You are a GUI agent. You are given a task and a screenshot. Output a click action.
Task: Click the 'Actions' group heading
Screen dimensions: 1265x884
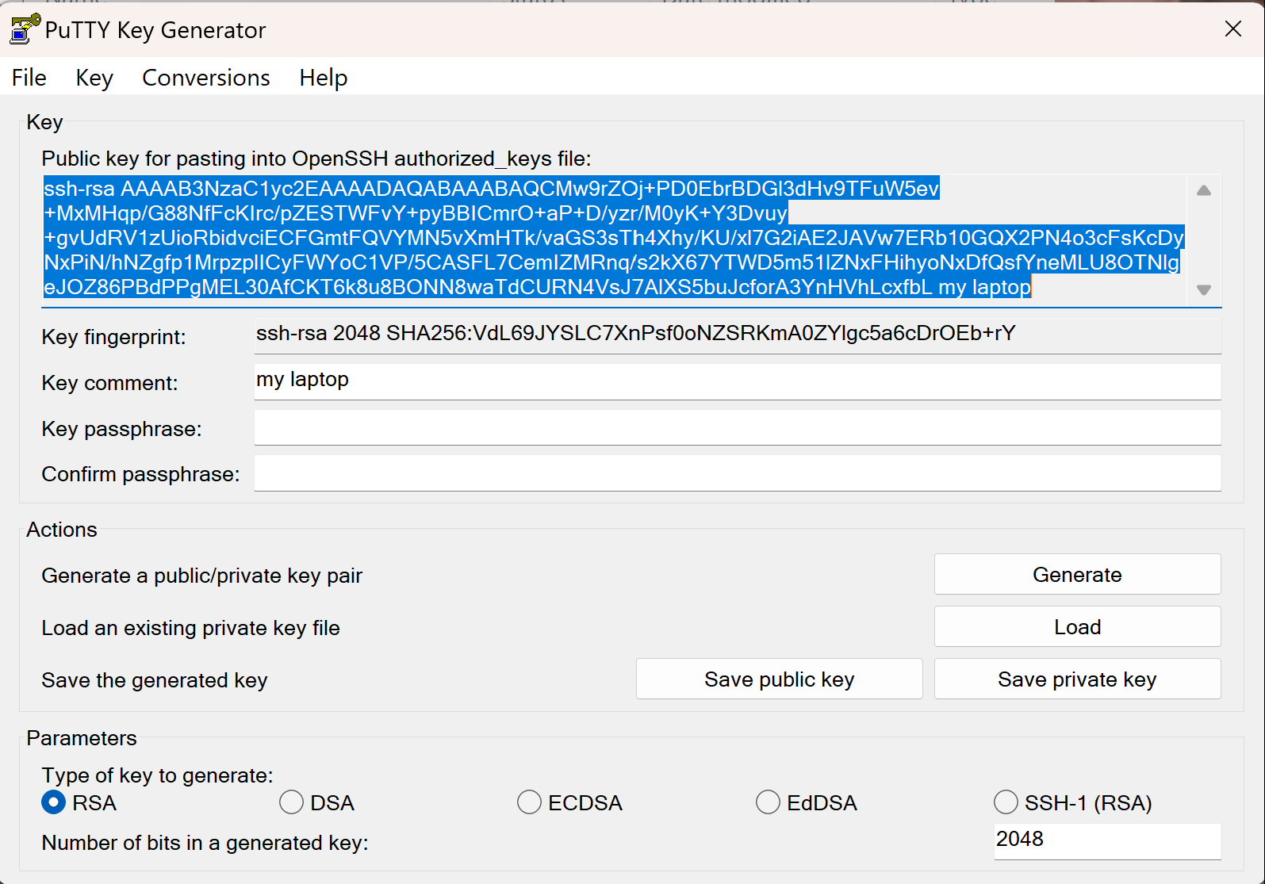[62, 530]
